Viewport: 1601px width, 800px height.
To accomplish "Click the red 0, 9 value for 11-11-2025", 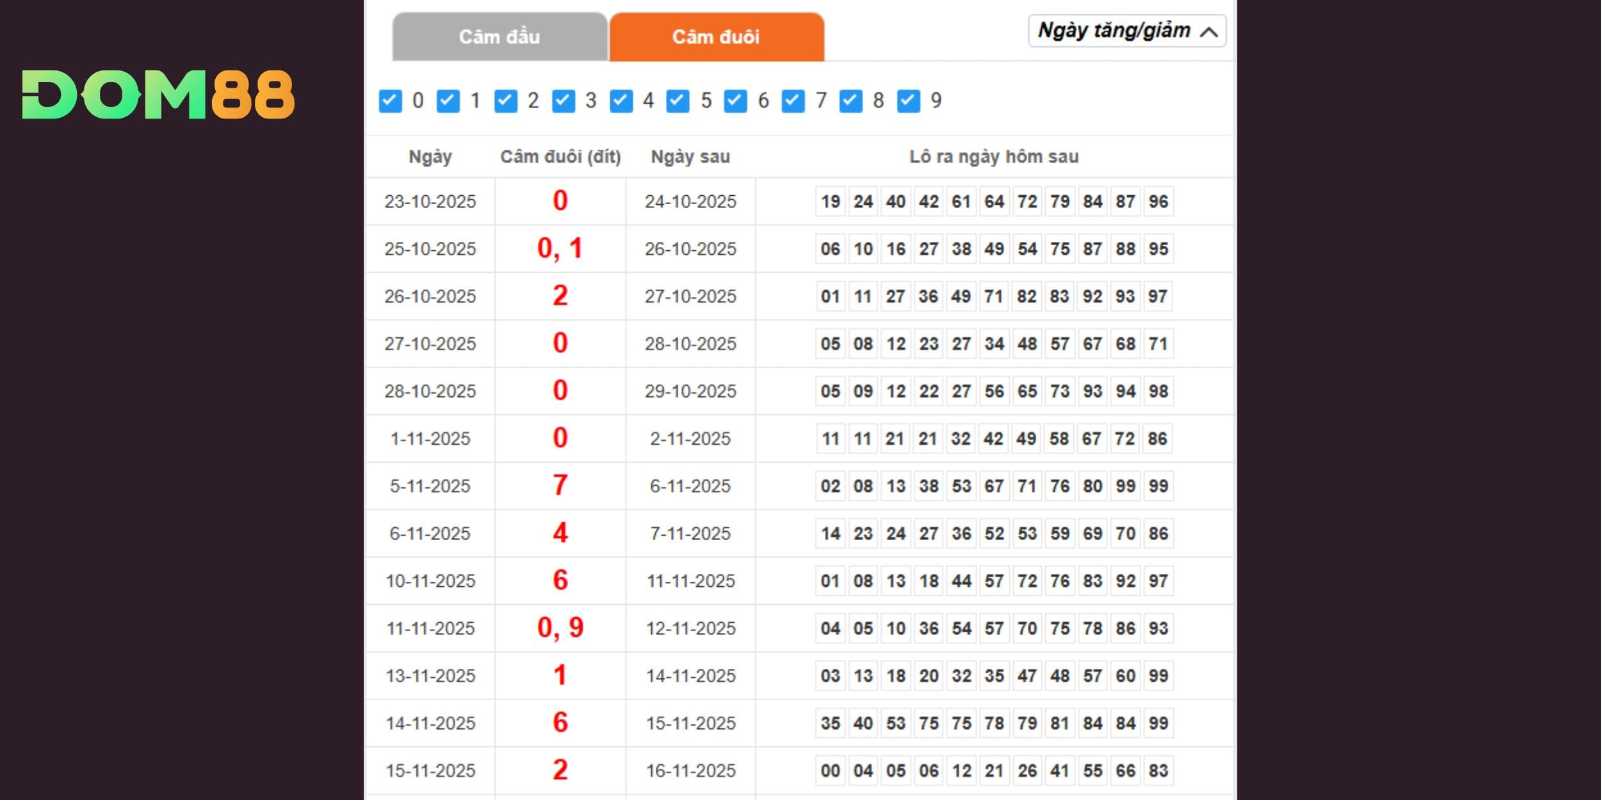I will pos(560,628).
